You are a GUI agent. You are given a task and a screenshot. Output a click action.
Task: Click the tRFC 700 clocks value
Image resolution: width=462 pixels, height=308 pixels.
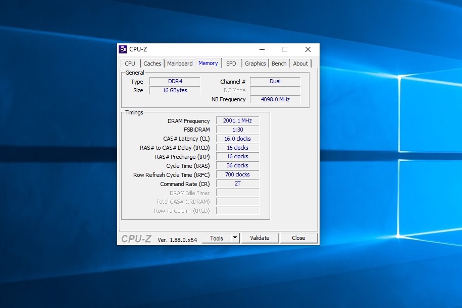[237, 174]
